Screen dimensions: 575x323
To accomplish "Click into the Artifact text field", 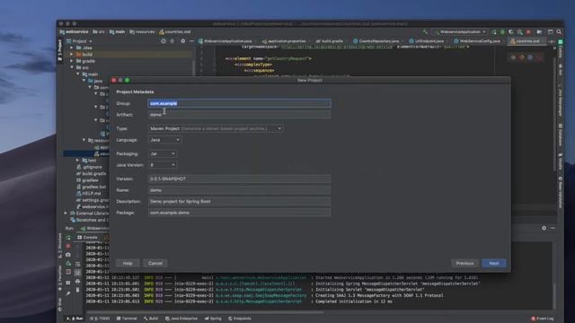I will 239,115.
